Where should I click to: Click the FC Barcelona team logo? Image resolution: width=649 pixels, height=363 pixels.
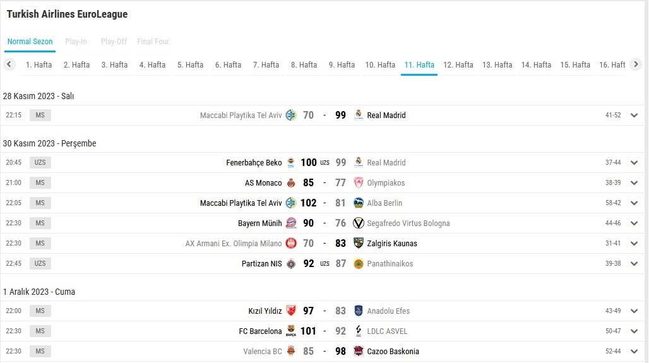coord(291,331)
